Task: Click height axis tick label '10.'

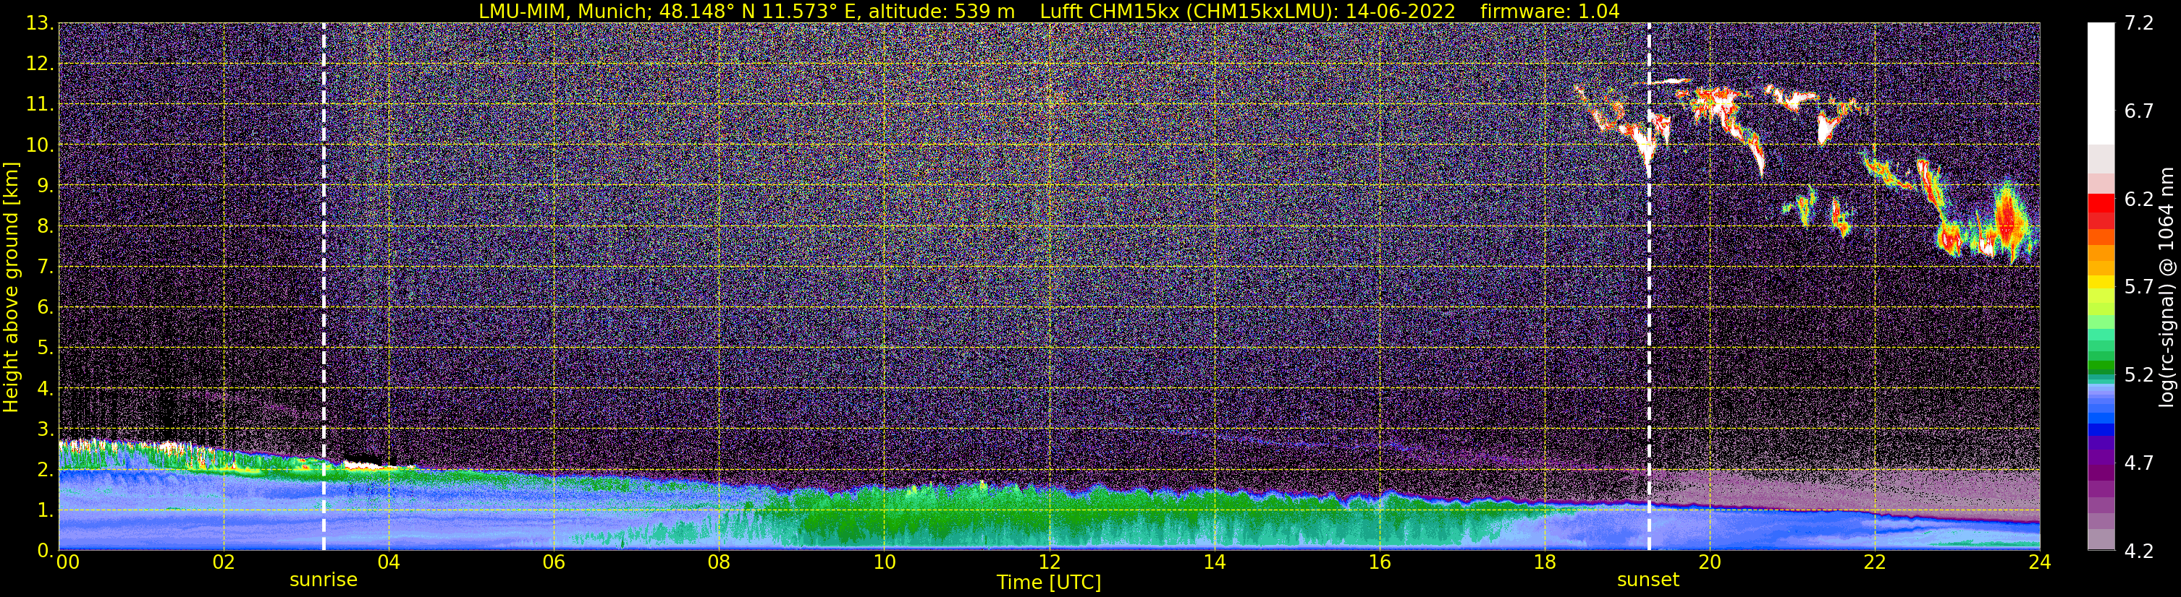Action: coord(40,145)
